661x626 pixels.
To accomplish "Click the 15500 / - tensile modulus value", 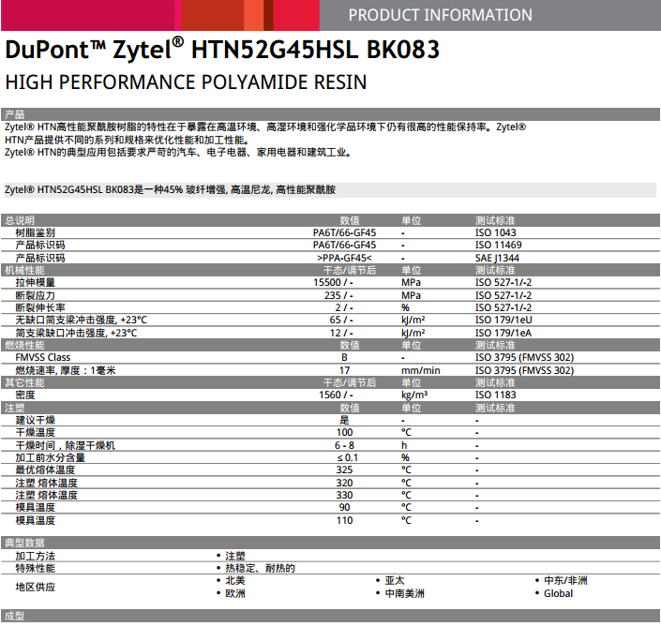I will (333, 282).
